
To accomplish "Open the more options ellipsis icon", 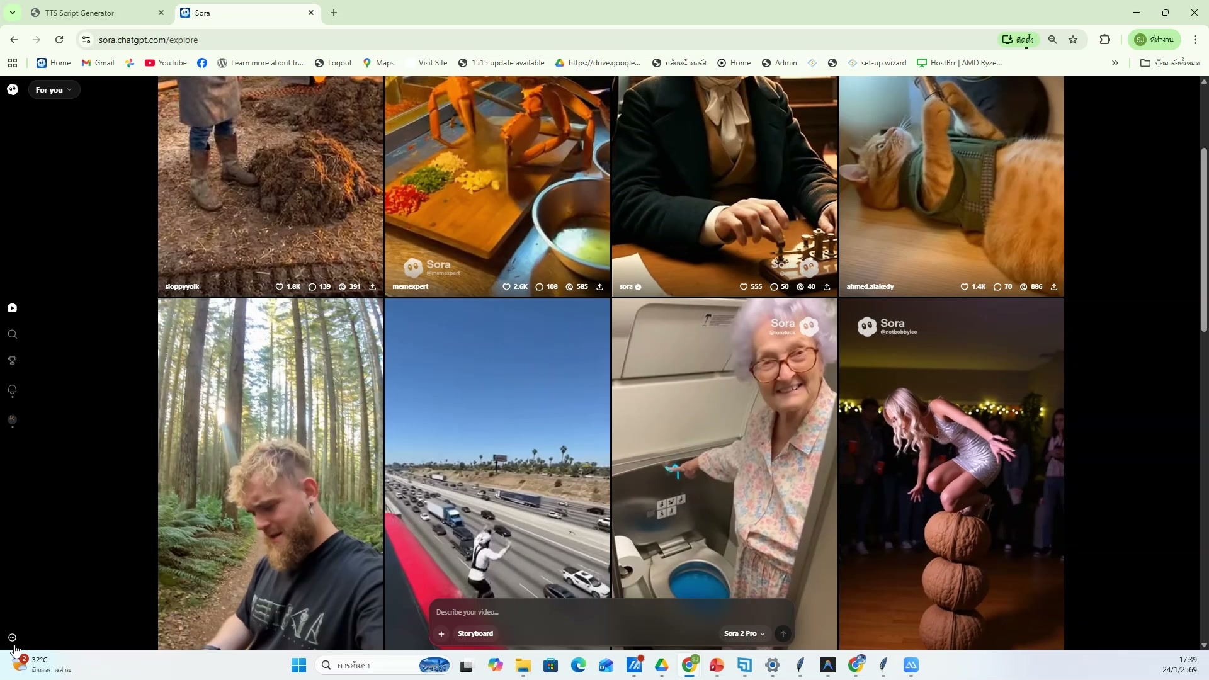I will point(12,637).
